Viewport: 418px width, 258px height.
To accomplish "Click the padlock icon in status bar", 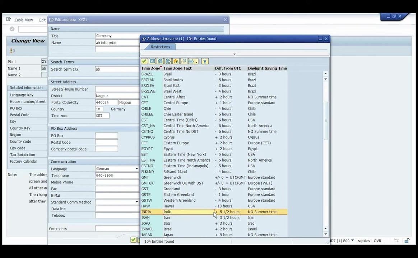I will tap(407, 241).
